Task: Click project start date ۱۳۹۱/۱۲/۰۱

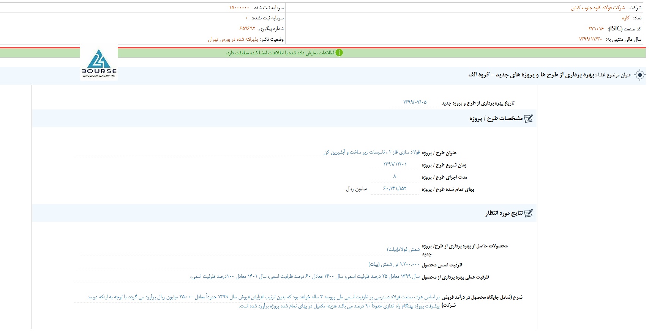Action: (x=395, y=164)
